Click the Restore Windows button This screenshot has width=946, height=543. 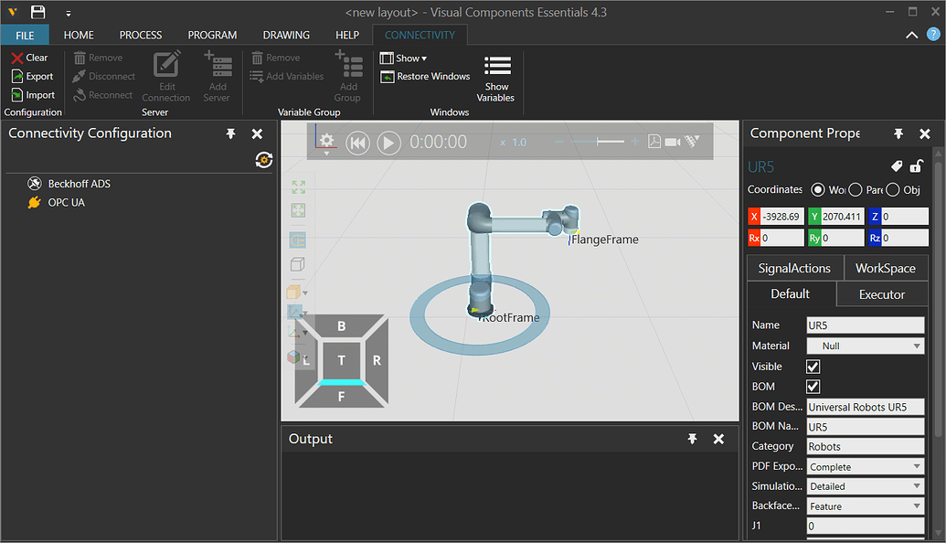[x=424, y=76]
